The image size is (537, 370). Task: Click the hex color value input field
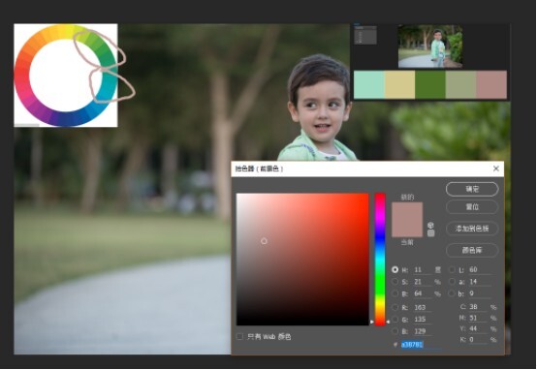click(421, 344)
